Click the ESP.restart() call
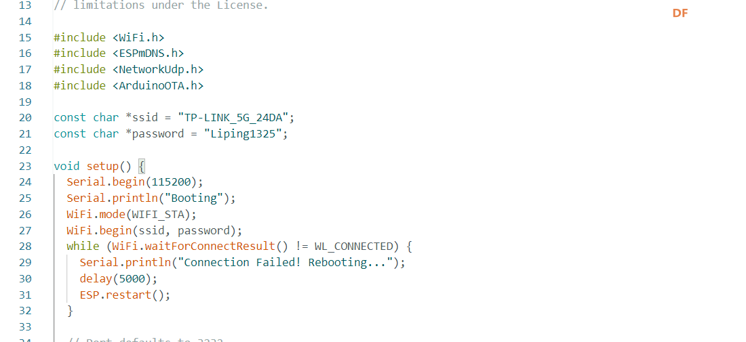 (x=125, y=295)
